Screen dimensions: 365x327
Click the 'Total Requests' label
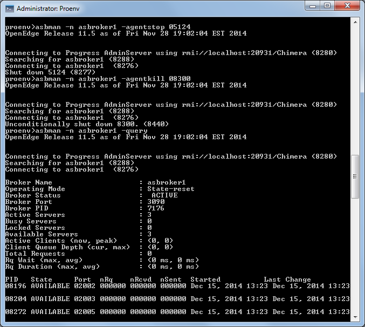35,254
